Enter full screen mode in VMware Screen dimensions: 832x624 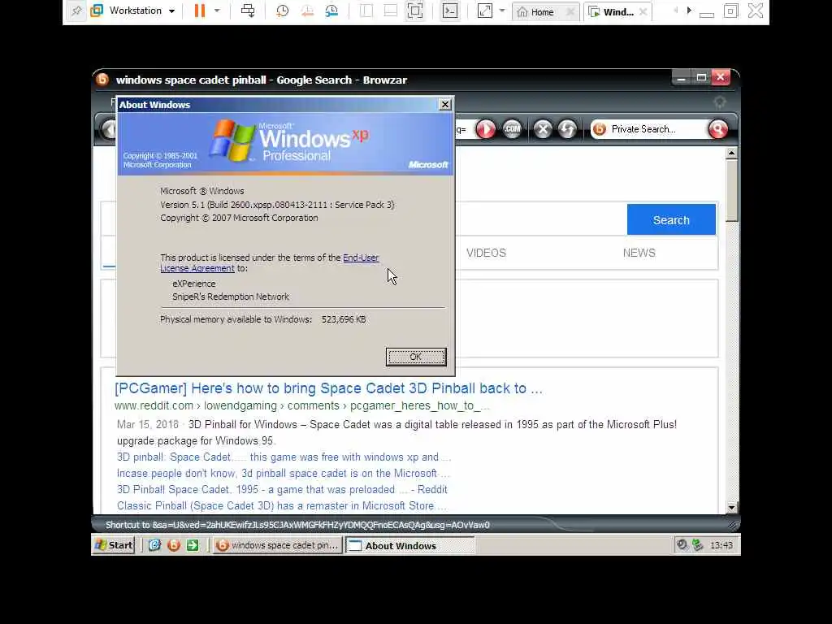(x=415, y=11)
